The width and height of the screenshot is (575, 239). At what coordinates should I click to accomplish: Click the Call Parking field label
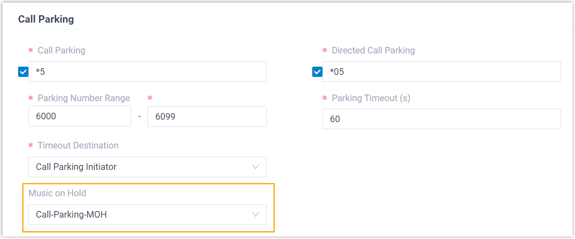pos(61,51)
